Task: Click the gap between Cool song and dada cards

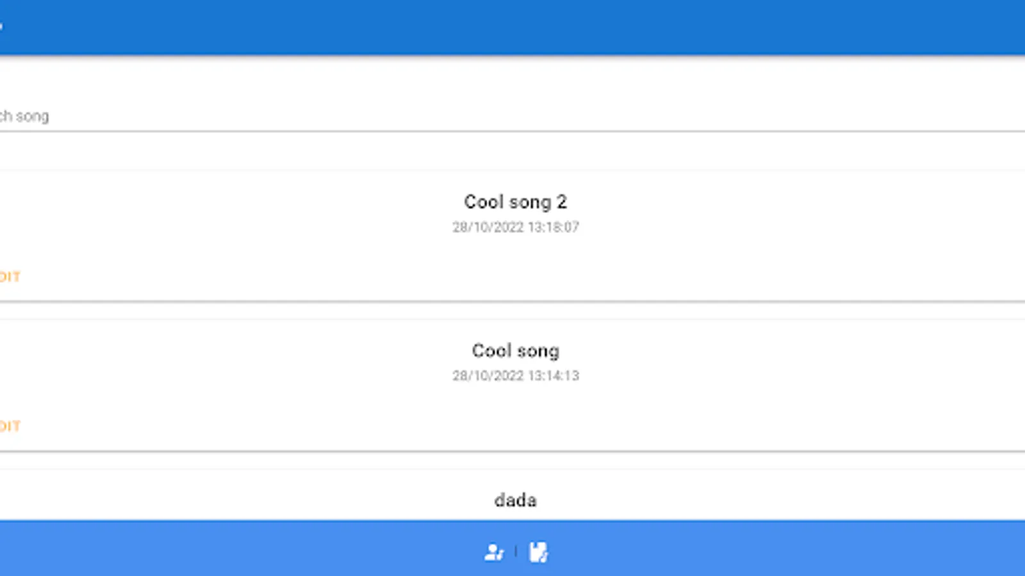Action: pyautogui.click(x=512, y=460)
